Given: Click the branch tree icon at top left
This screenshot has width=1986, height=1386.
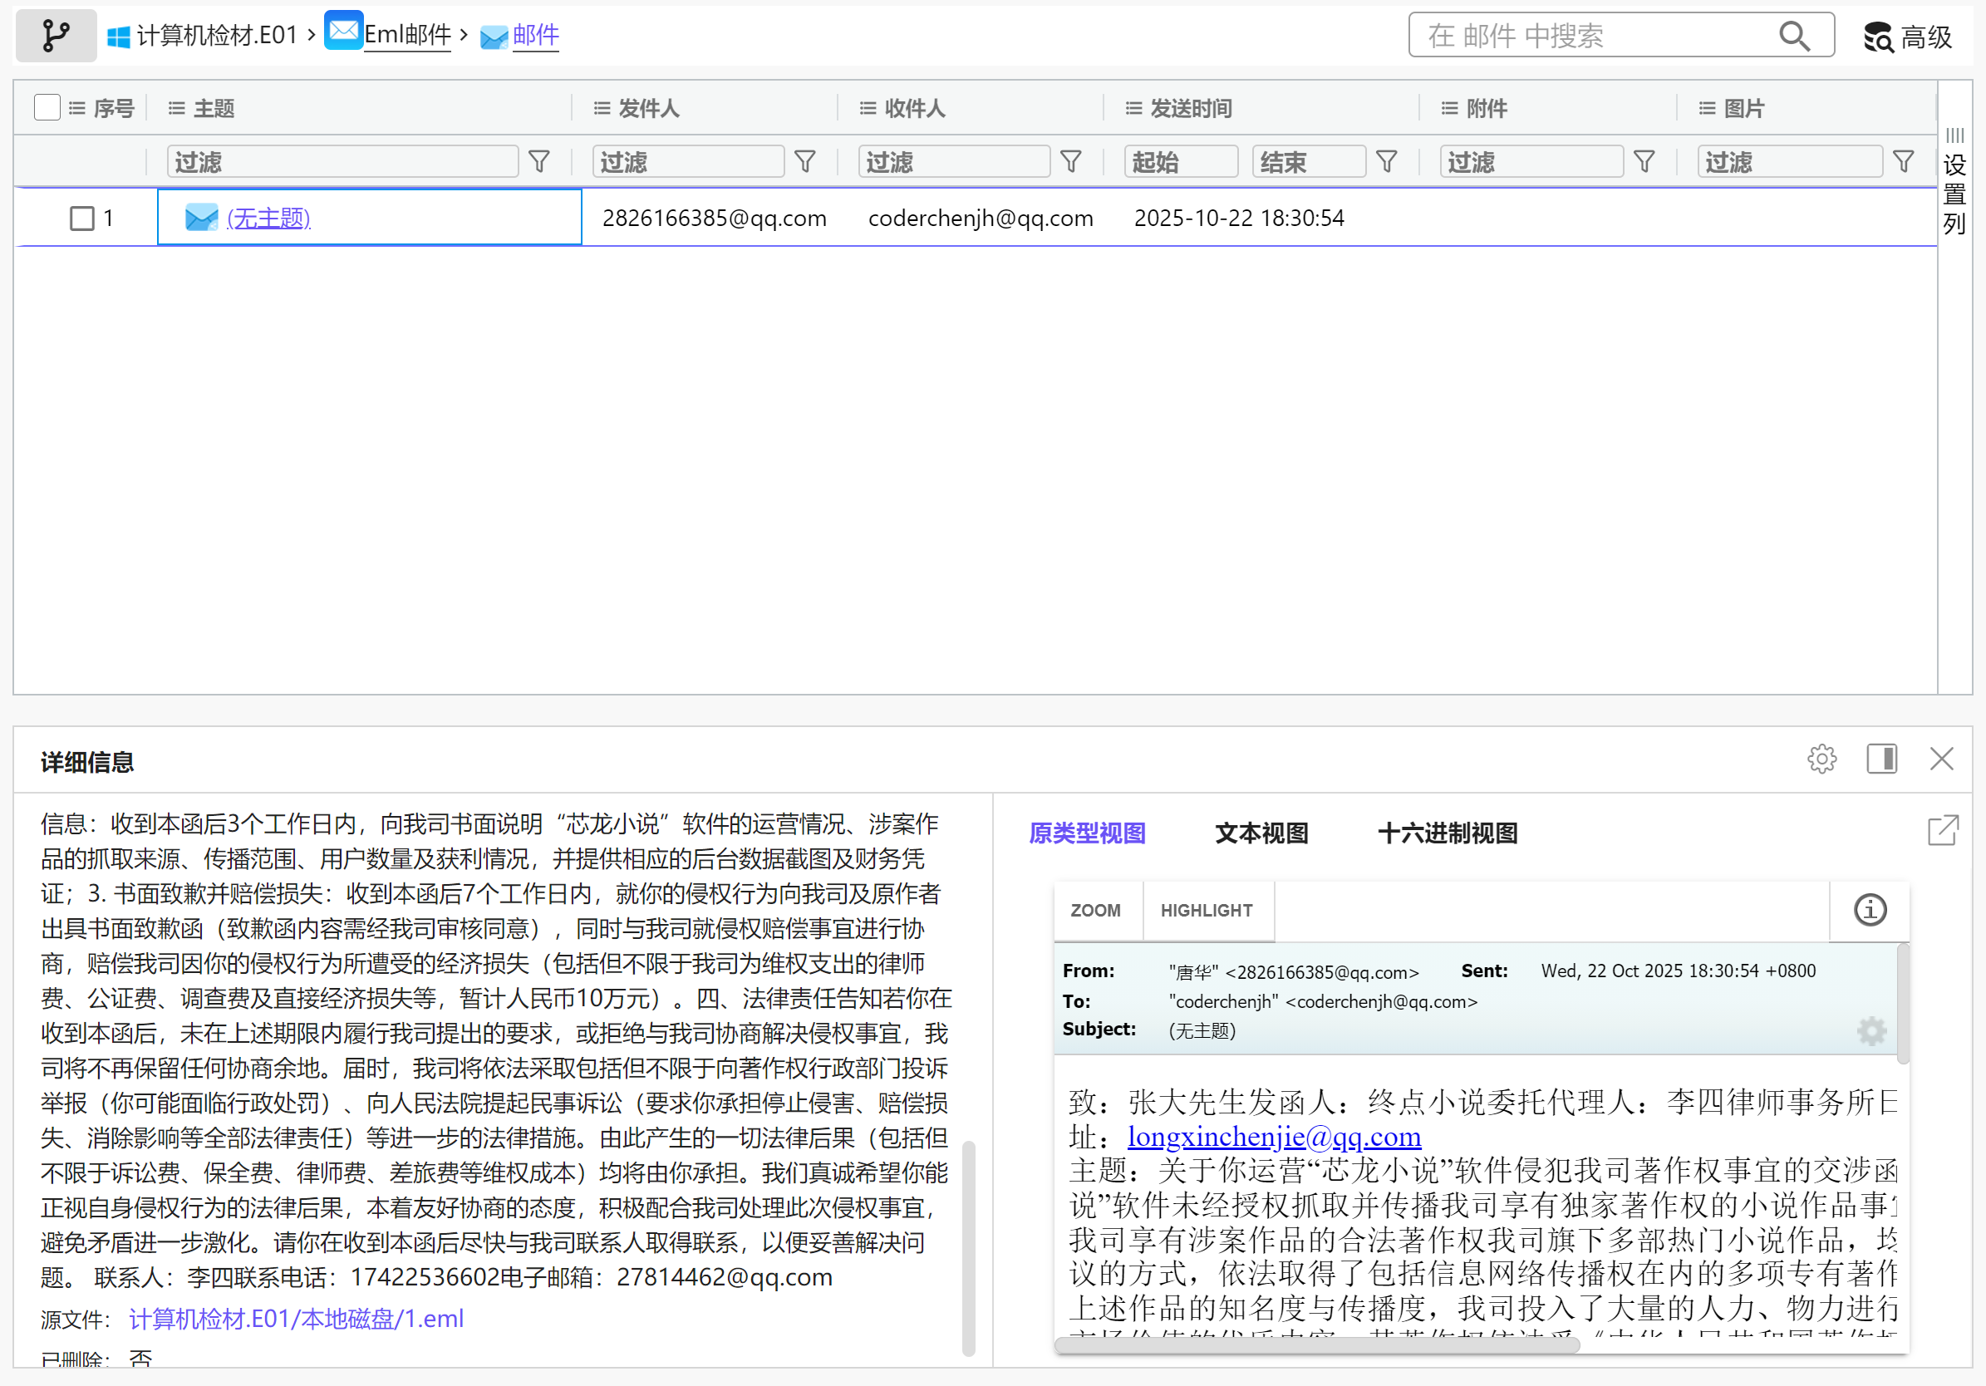Looking at the screenshot, I should point(57,36).
